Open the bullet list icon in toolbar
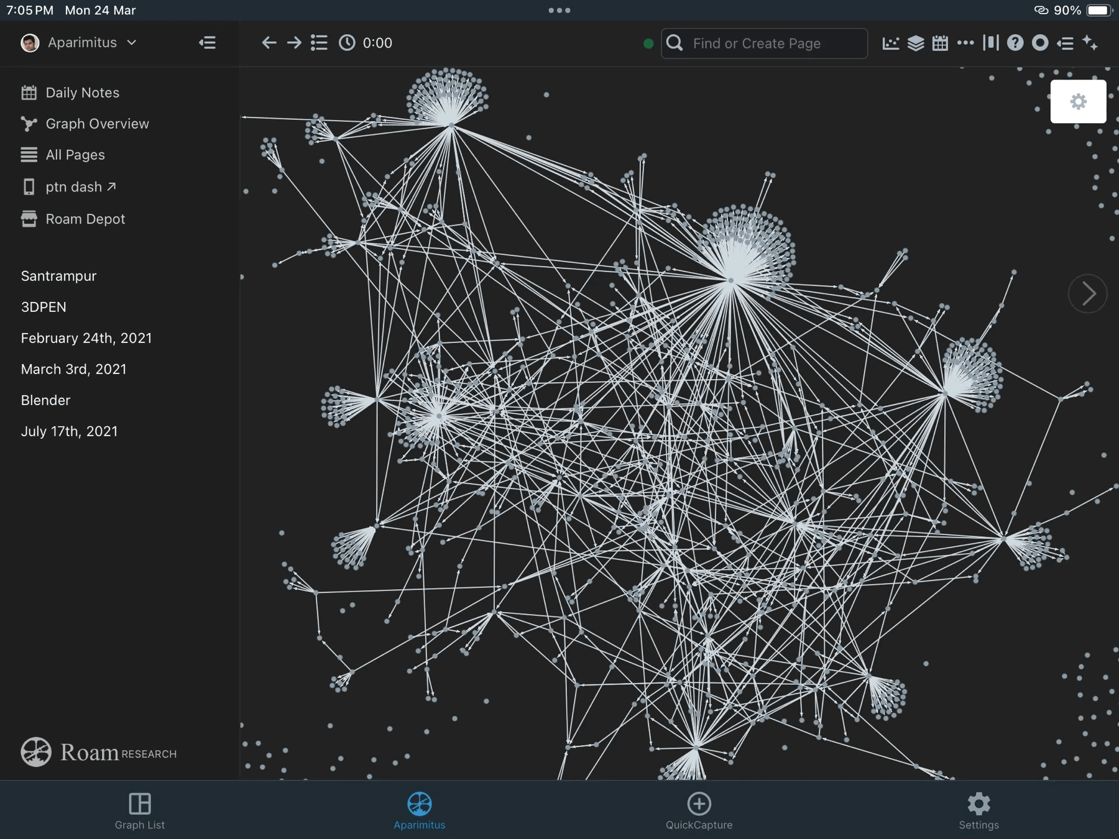The height and width of the screenshot is (839, 1119). [319, 43]
